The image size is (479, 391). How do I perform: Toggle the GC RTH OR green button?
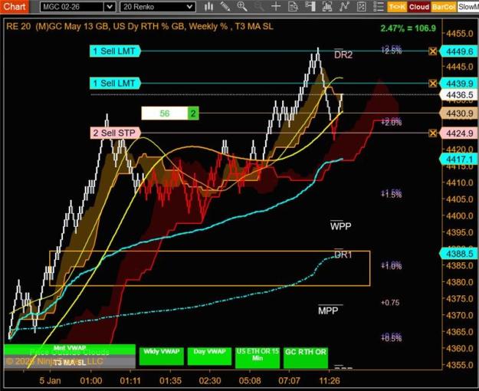pyautogui.click(x=306, y=358)
